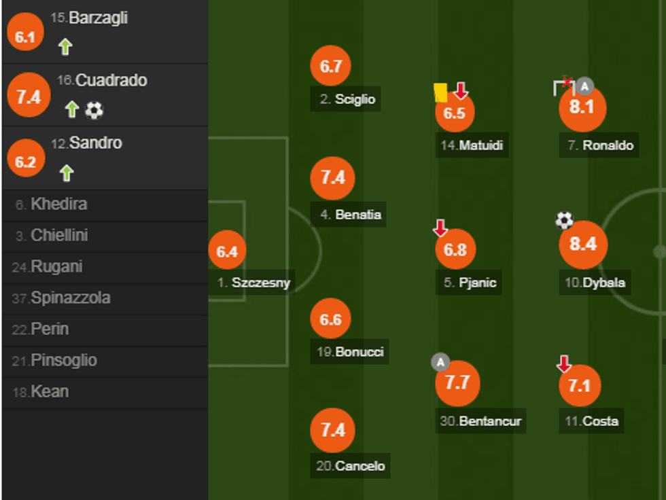Click Cuadrado's 7.4 rating in the sidebar
The height and width of the screenshot is (500, 666).
point(29,96)
